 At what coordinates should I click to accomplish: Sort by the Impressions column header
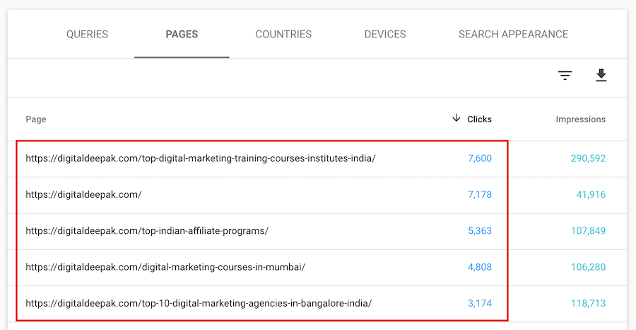[x=580, y=119]
